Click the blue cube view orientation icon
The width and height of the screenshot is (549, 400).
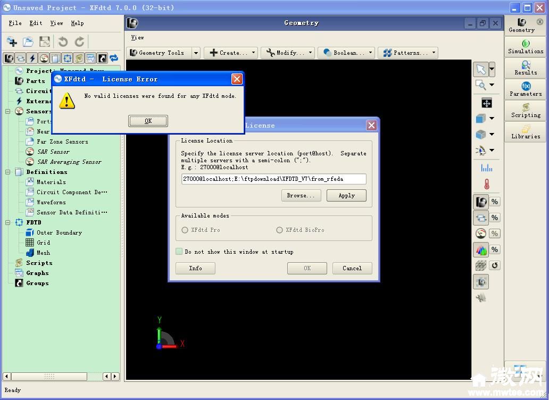(x=481, y=118)
